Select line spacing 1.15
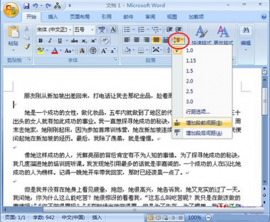 point(202,61)
